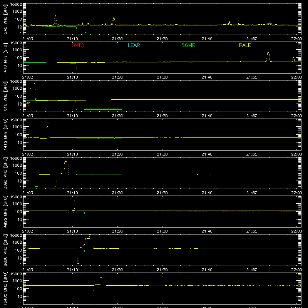Click the 21:10 tick label under 2695 MHz plot
Image resolution: width=308 pixels, height=308 pixels.
coord(72,193)
